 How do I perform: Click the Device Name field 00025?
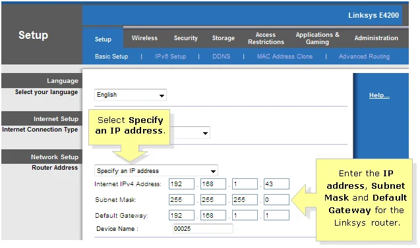click(203, 228)
